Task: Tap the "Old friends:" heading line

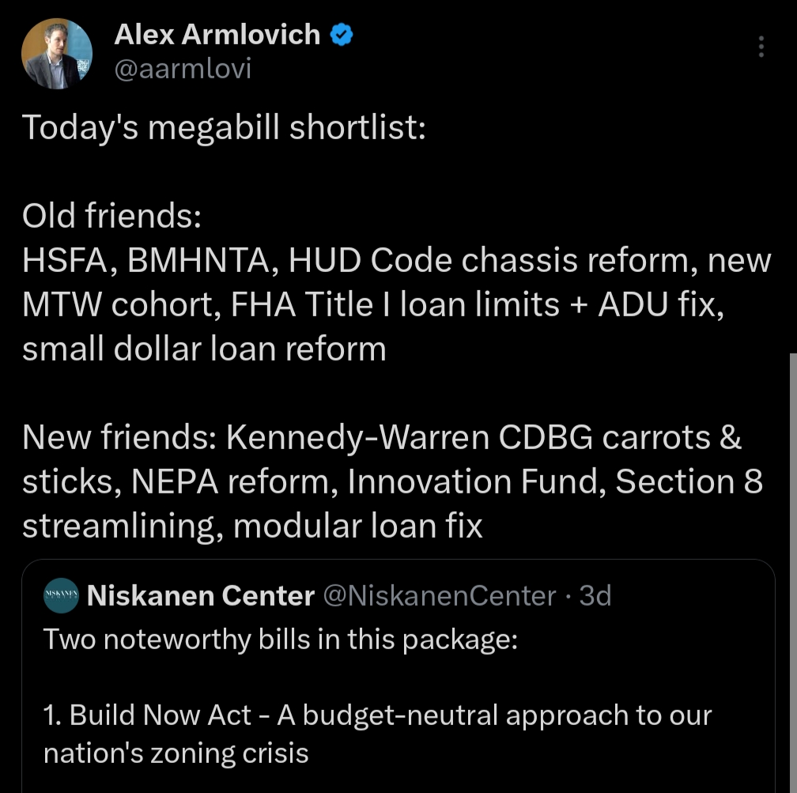Action: (111, 216)
